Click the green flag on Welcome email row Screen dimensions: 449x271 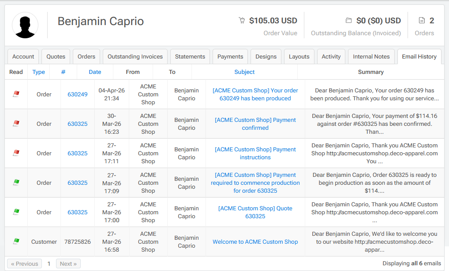pyautogui.click(x=16, y=242)
